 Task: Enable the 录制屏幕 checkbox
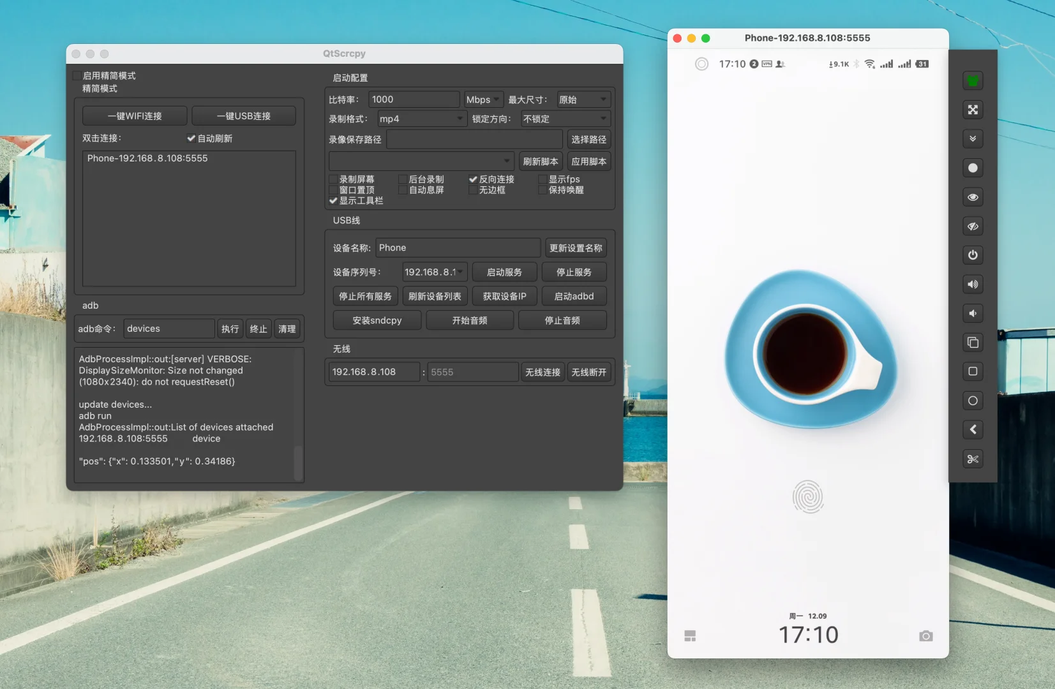point(334,179)
